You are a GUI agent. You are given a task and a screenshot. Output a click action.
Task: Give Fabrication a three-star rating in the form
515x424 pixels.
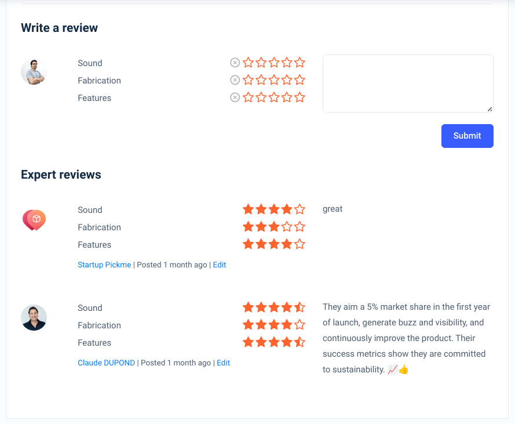[x=274, y=80]
